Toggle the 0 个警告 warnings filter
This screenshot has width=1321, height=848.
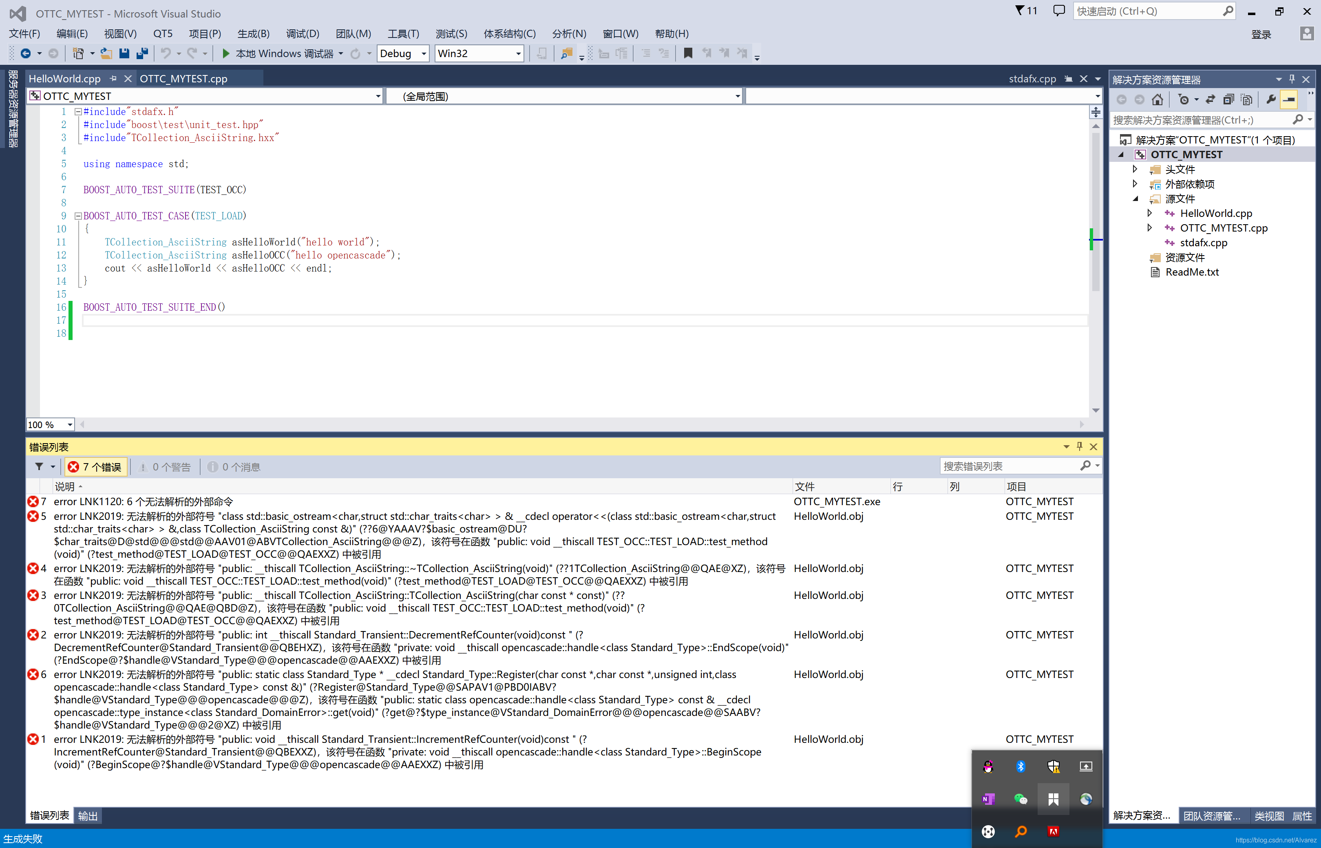coord(165,467)
